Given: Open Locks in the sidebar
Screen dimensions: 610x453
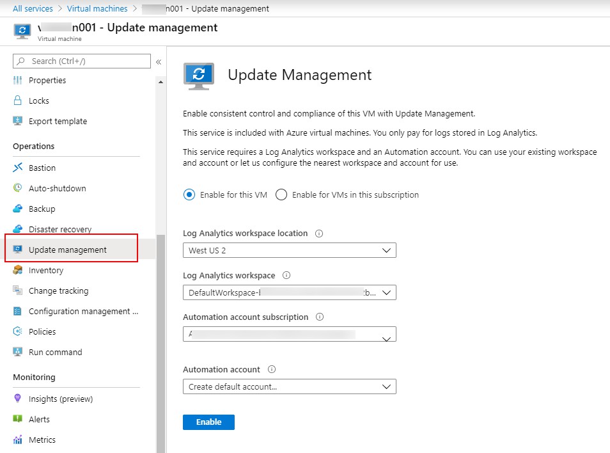Looking at the screenshot, I should (39, 100).
